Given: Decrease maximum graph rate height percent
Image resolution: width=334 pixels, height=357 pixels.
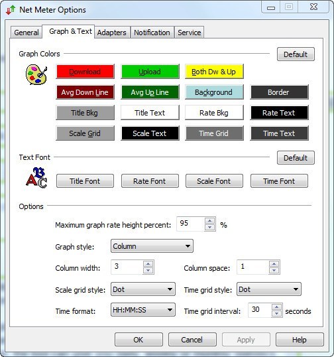Looking at the screenshot, I should [209, 227].
